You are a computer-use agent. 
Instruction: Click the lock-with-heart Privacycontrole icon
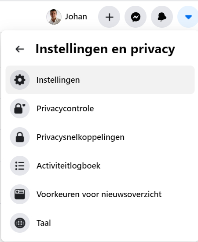click(20, 109)
